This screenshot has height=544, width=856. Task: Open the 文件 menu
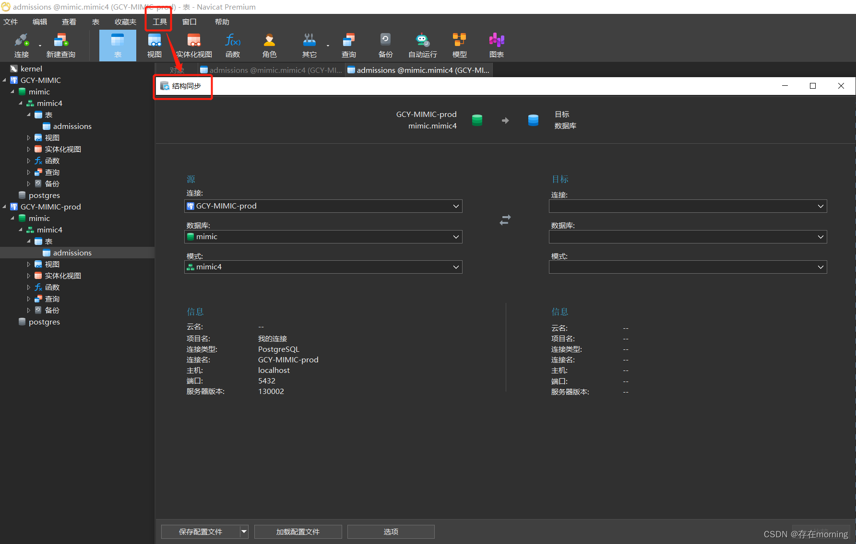pos(11,22)
